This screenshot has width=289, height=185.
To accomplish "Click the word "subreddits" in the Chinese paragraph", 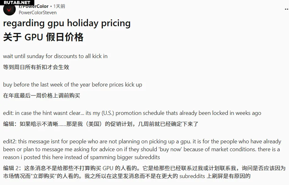I will 192,176.
